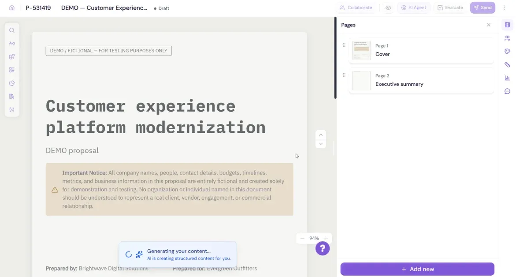The width and height of the screenshot is (516, 277).
Task: Go to the home icon
Action: pyautogui.click(x=12, y=7)
